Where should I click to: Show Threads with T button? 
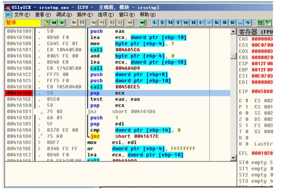[x=178, y=23]
